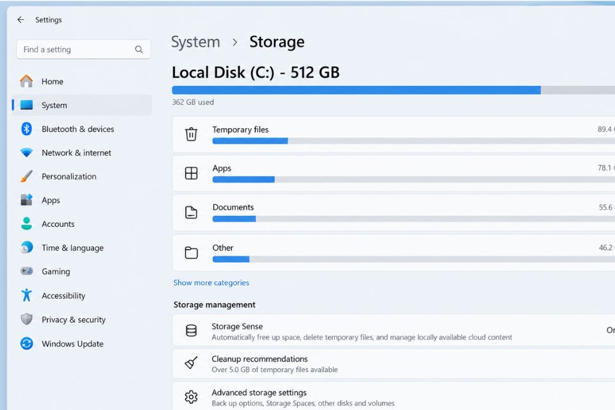The height and width of the screenshot is (410, 615).
Task: Click the Apps icon in the sidebar
Action: pyautogui.click(x=26, y=200)
